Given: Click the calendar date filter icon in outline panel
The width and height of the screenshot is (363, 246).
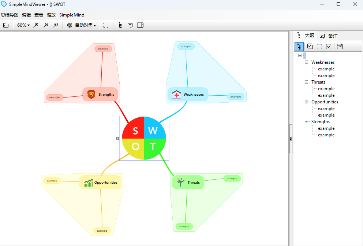Looking at the screenshot, I should click(x=340, y=46).
